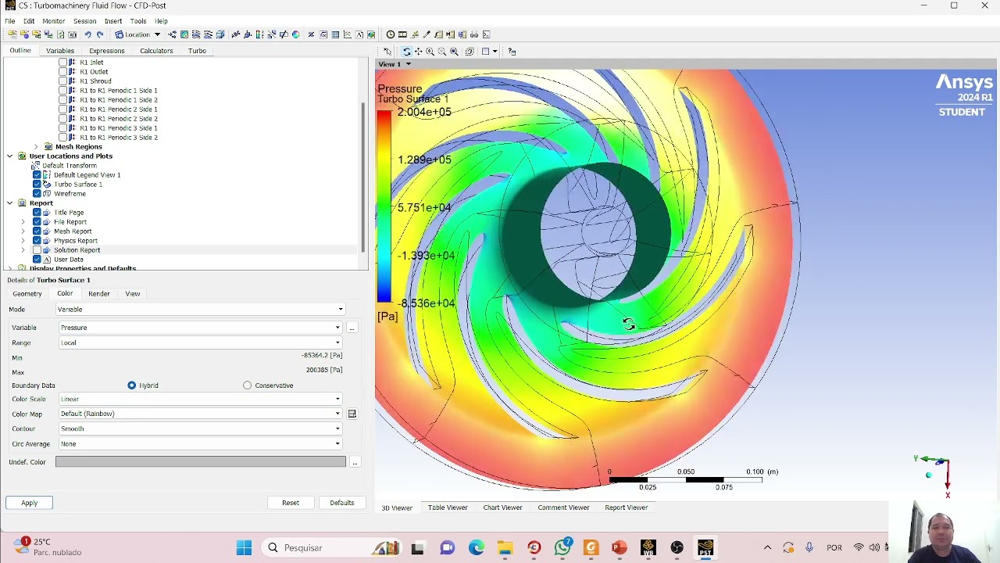Toggle the R1 Inlet checkbox
1000x563 pixels.
(62, 63)
